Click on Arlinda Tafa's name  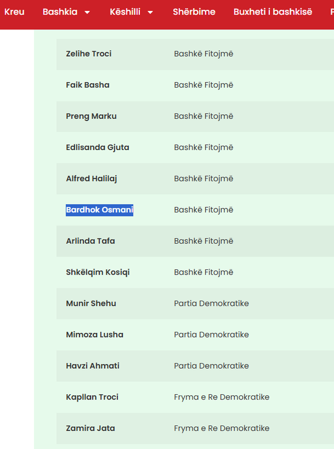click(90, 241)
